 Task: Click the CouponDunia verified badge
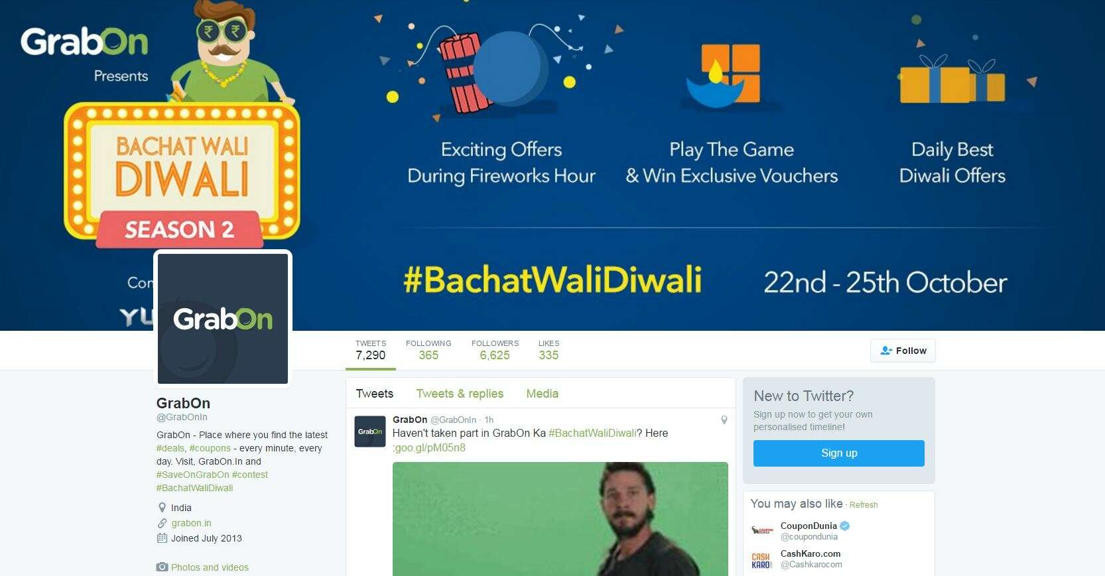[845, 526]
